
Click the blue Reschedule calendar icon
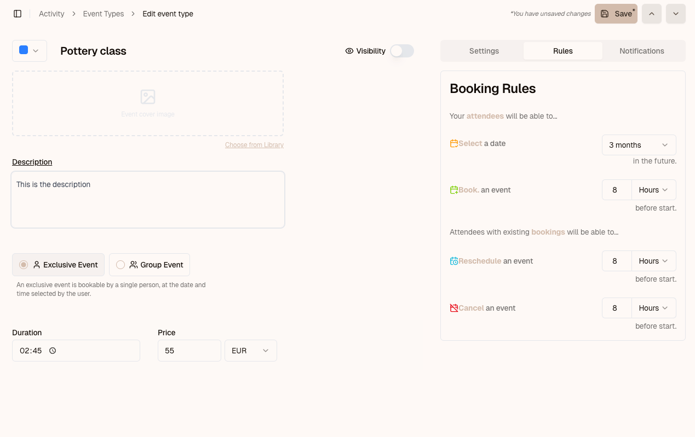pos(454,260)
